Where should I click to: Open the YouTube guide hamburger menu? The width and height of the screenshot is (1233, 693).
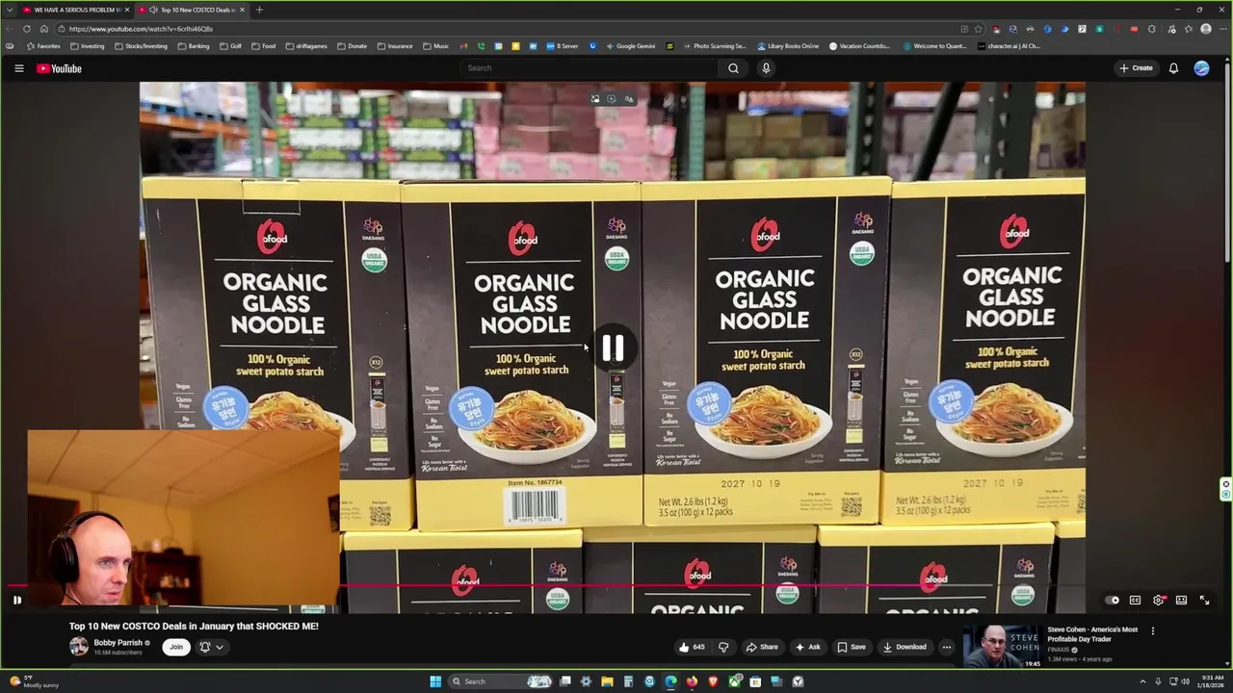pyautogui.click(x=18, y=68)
